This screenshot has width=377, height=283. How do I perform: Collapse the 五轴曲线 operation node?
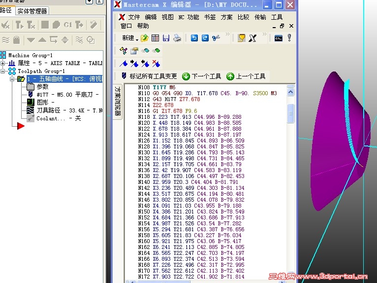pyautogui.click(x=12, y=79)
